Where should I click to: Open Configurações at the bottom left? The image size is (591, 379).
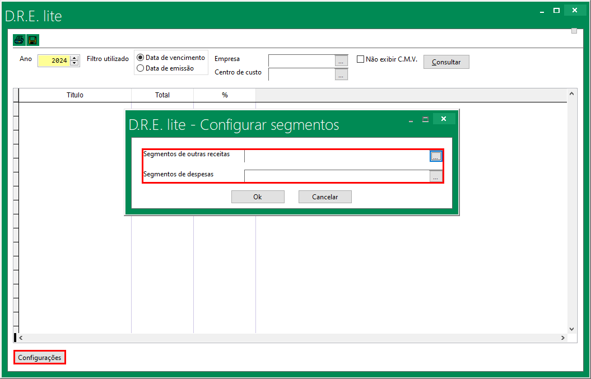(x=40, y=357)
